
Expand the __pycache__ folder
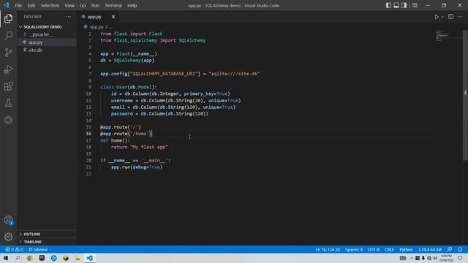47,34
